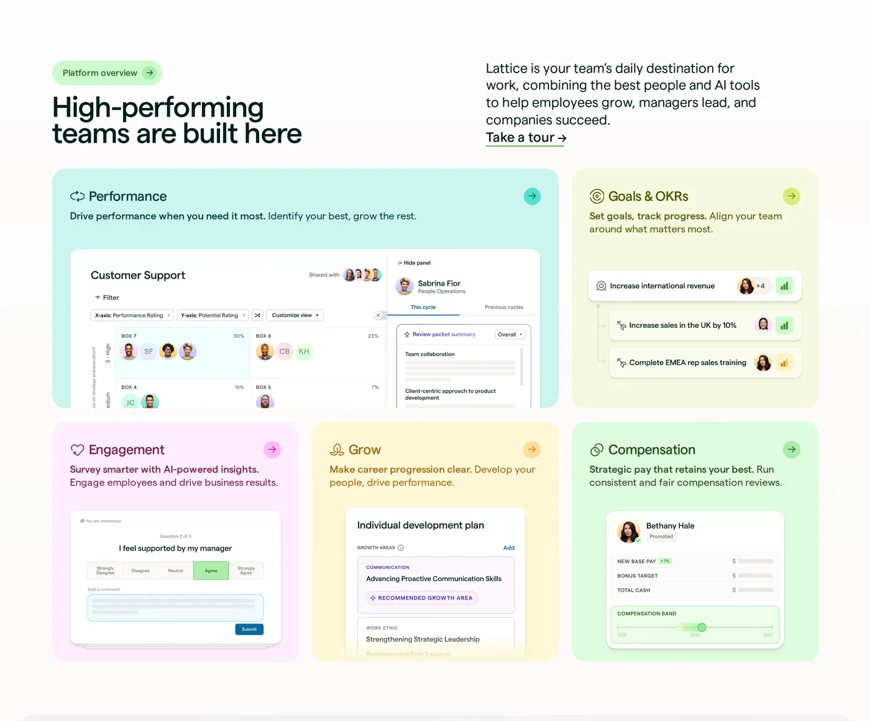Click the Team collaboration summary heading

tap(430, 354)
